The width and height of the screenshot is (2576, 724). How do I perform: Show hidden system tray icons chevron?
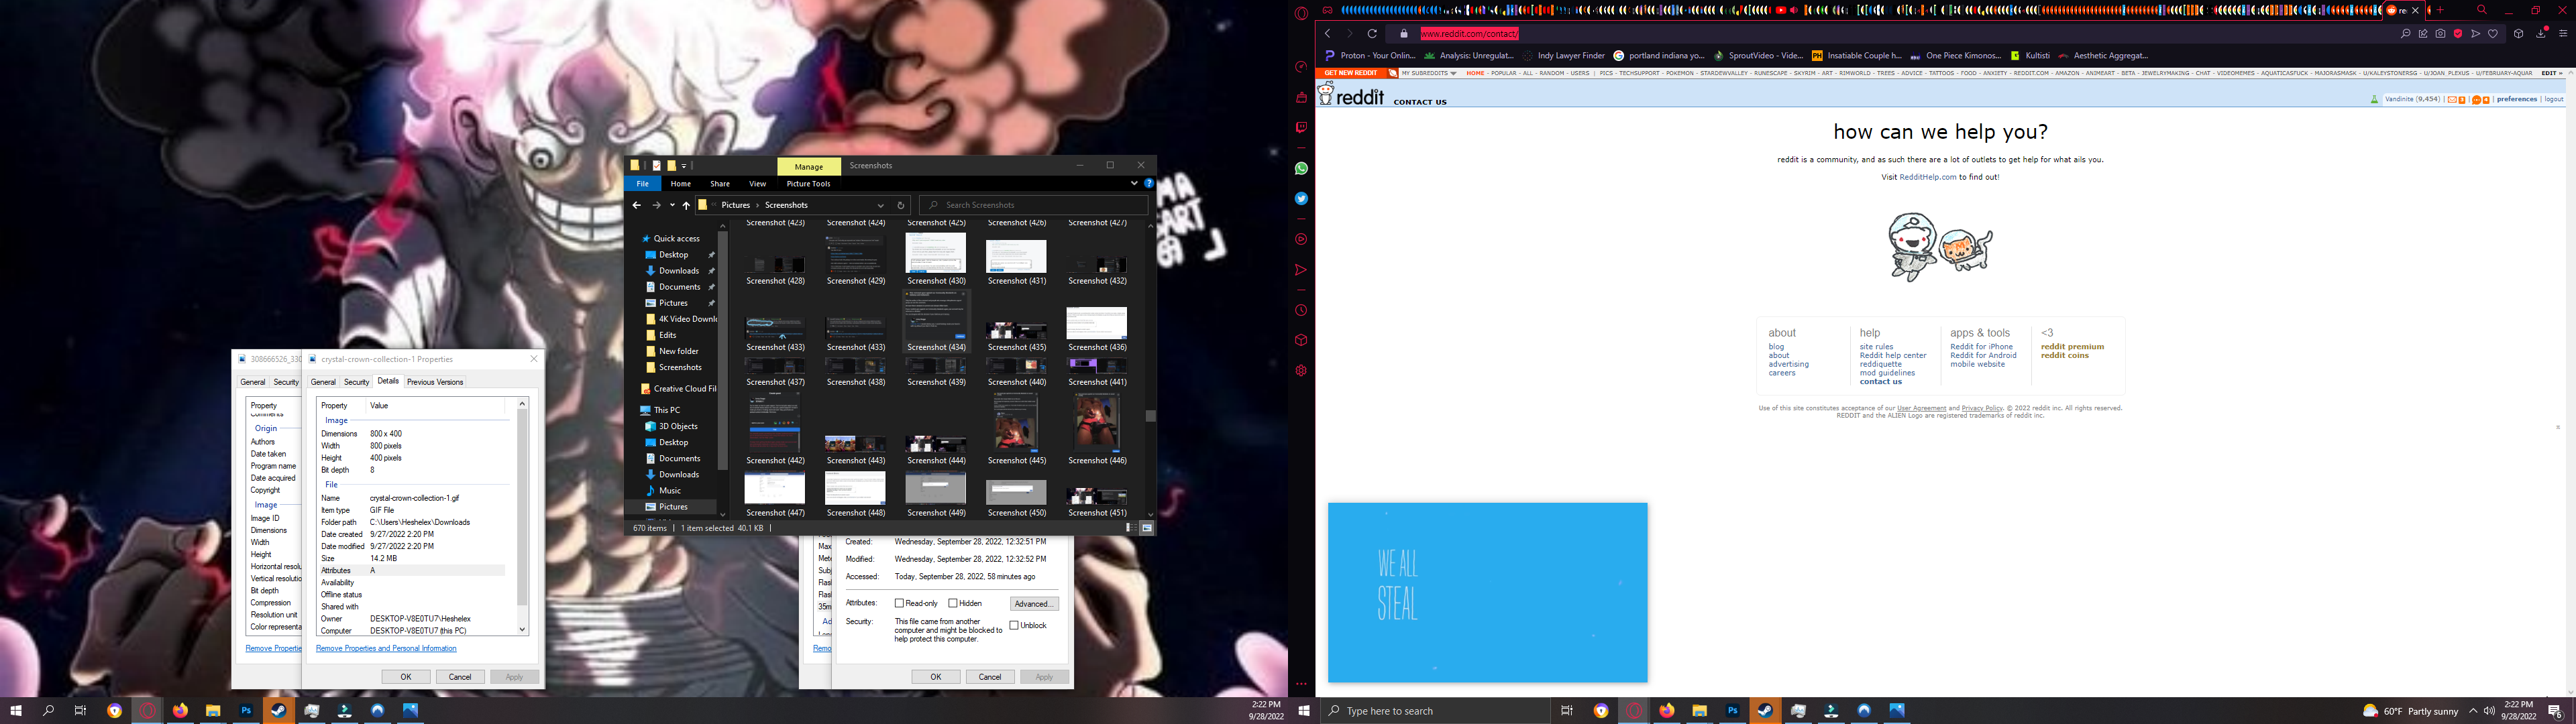[x=2473, y=711]
